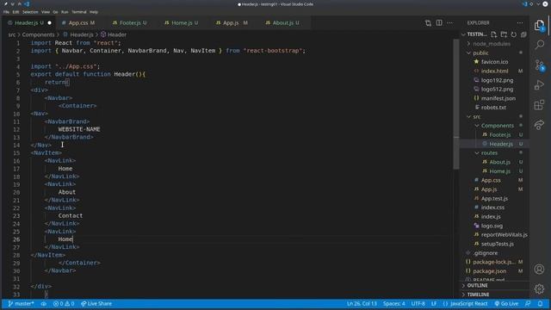Open the Search view

point(540,45)
